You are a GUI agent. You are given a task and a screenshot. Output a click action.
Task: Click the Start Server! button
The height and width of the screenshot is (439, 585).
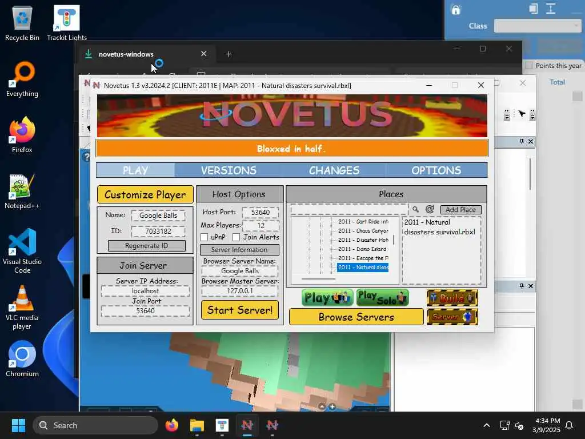(239, 310)
